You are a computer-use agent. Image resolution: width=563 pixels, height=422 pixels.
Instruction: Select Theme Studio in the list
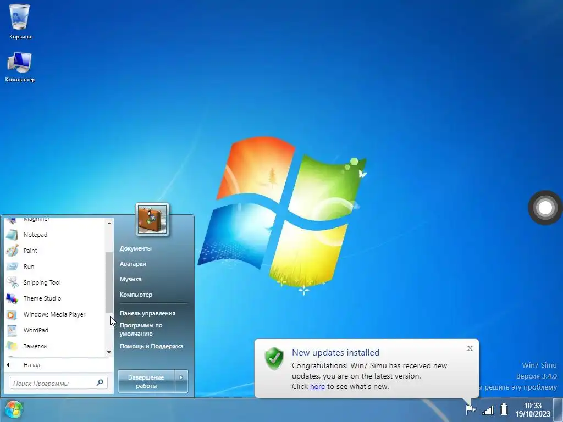54,298
